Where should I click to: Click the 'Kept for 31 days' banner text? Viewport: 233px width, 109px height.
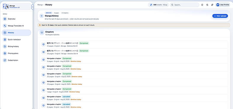pyautogui.click(x=68, y=25)
